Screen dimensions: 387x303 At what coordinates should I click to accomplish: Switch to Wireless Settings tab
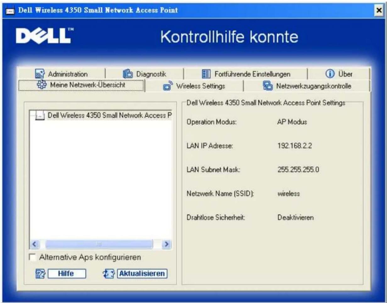coord(194,86)
